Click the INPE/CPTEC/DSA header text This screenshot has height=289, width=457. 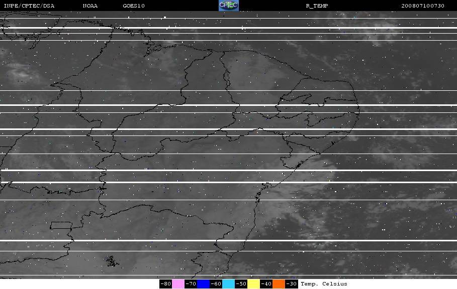click(x=29, y=6)
